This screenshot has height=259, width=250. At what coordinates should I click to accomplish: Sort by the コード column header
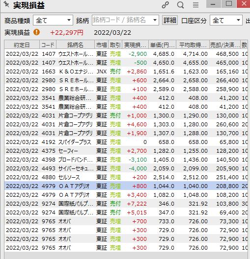pyautogui.click(x=48, y=45)
